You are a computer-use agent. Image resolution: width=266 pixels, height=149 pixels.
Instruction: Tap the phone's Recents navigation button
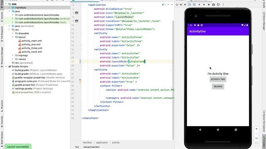(236, 130)
